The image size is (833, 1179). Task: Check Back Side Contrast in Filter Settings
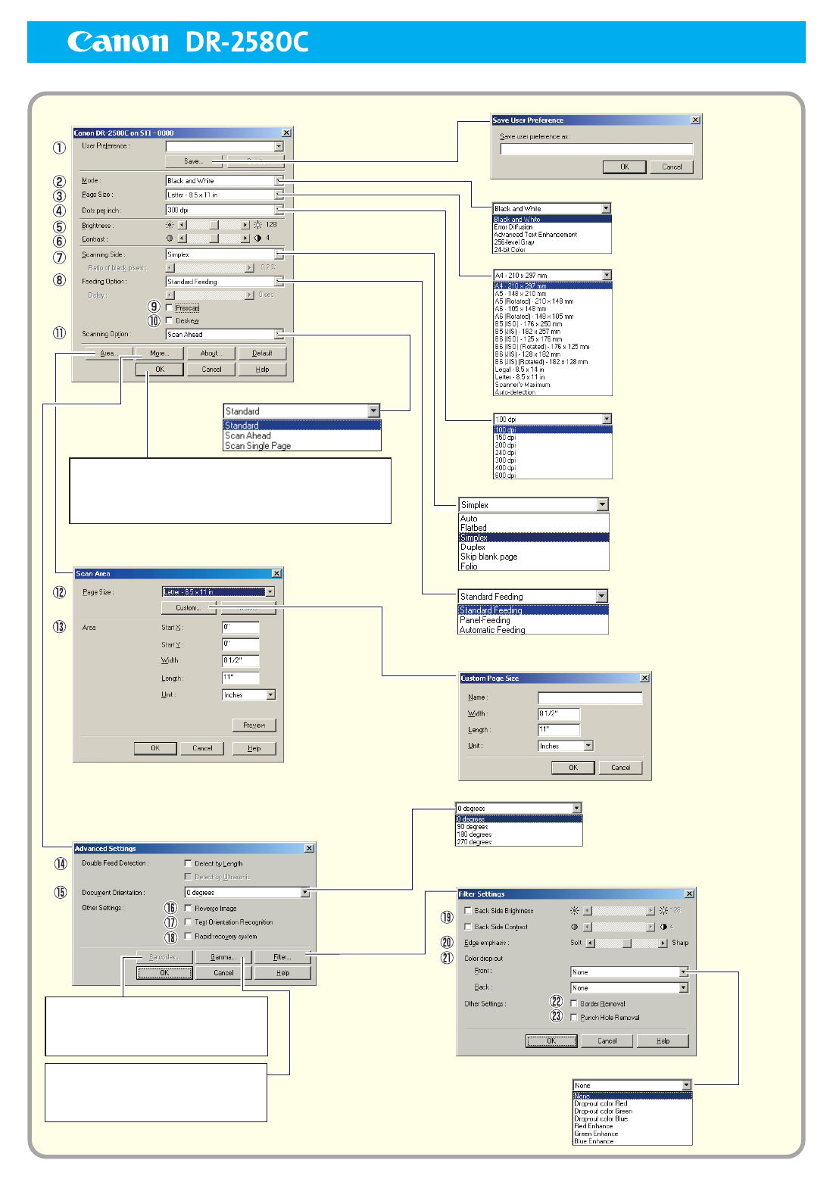[468, 927]
